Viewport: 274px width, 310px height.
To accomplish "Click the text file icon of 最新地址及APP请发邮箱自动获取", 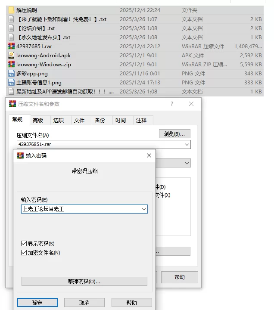I will coord(11,92).
